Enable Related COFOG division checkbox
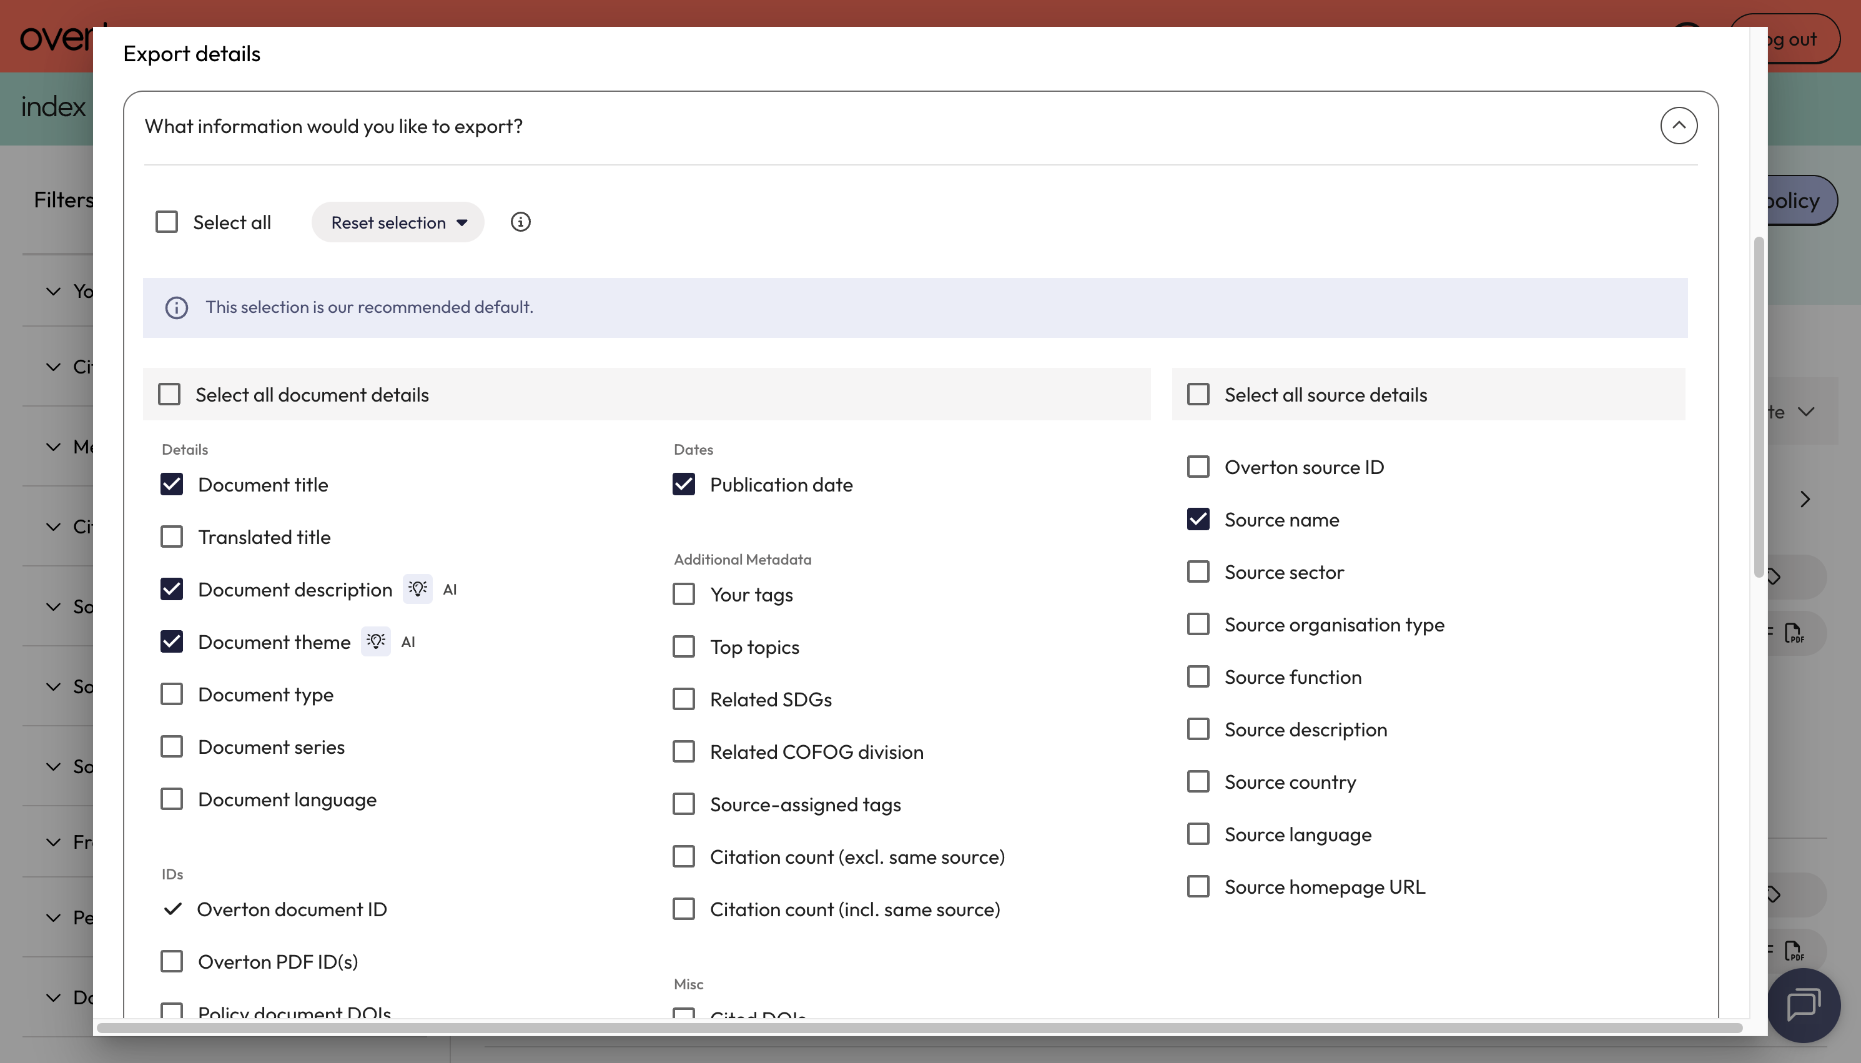 click(x=684, y=752)
